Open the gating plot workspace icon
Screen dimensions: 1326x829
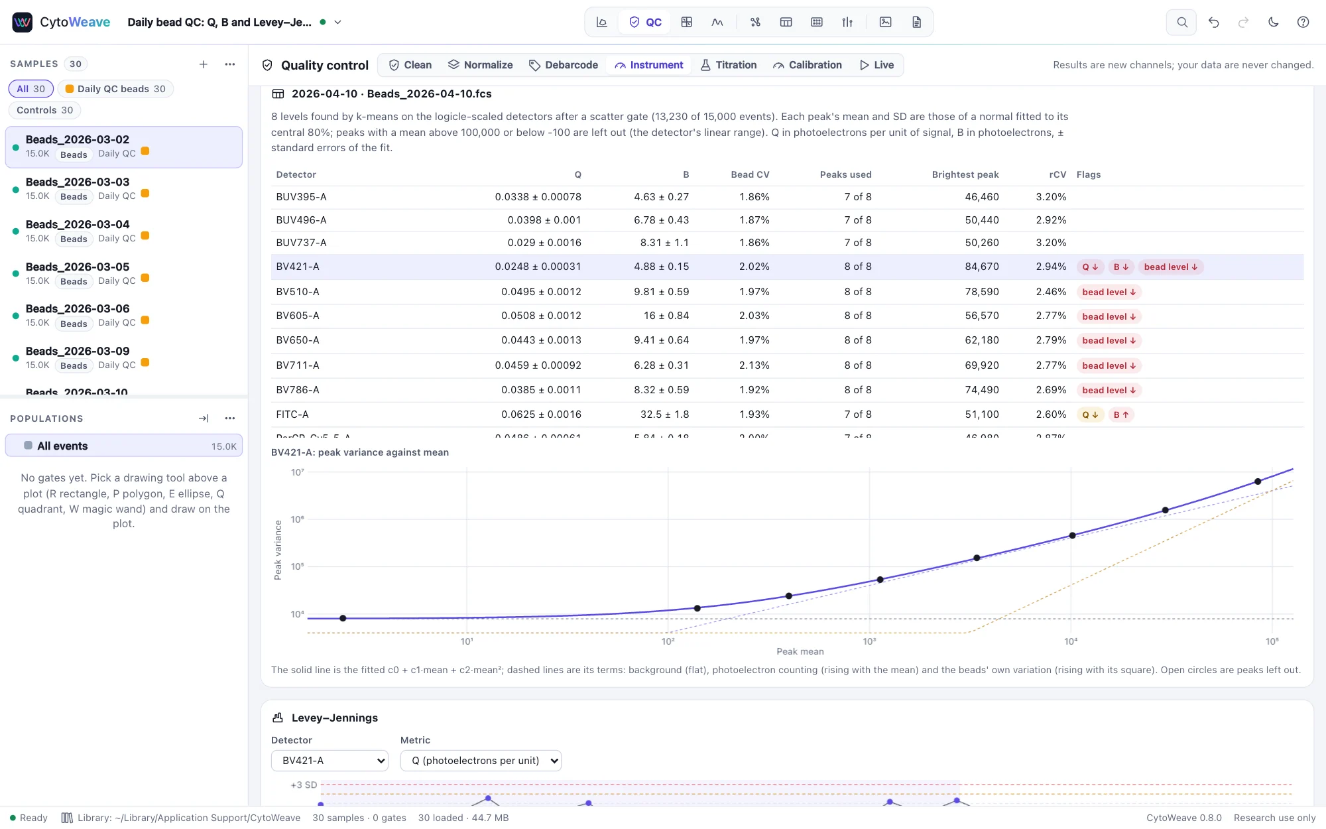(602, 22)
